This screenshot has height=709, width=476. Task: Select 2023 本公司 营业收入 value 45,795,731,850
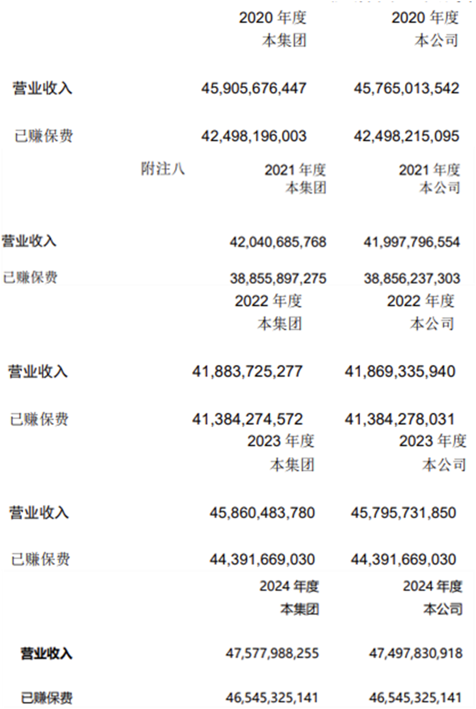coord(404,513)
